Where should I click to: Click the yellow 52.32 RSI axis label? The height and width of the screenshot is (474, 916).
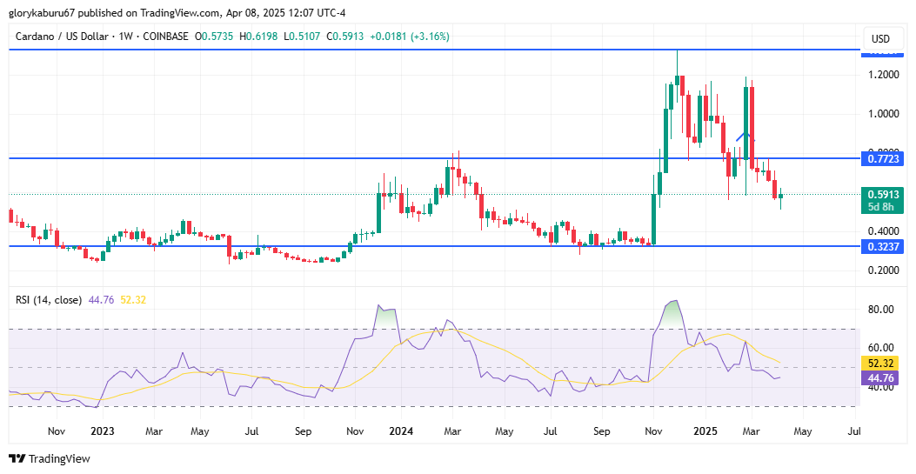tap(882, 363)
